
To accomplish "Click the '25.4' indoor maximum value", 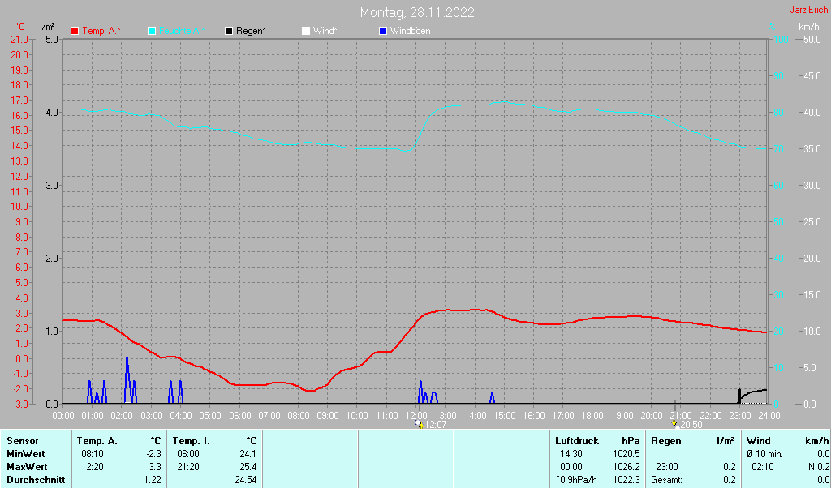I will [x=248, y=468].
